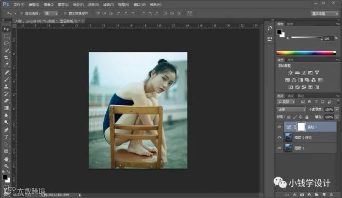This screenshot has height=198, width=342.
Task: Click the foreground color swatch in Color panel
Action: click(x=279, y=32)
